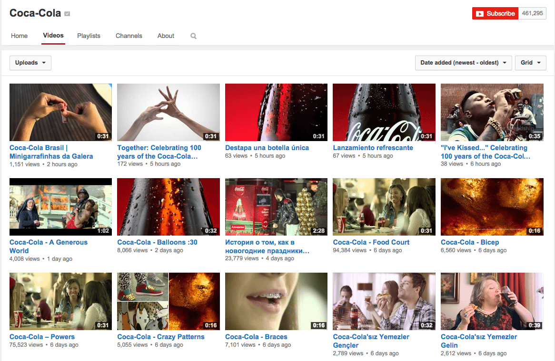Go to the Channels tab
Viewport: 555px width, 361px height.
(129, 36)
